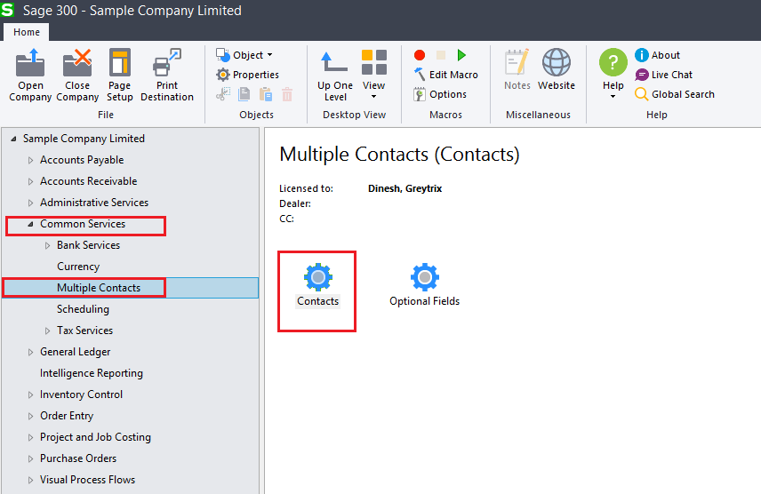
Task: Select Purchase Orders tree label
Action: click(78, 458)
